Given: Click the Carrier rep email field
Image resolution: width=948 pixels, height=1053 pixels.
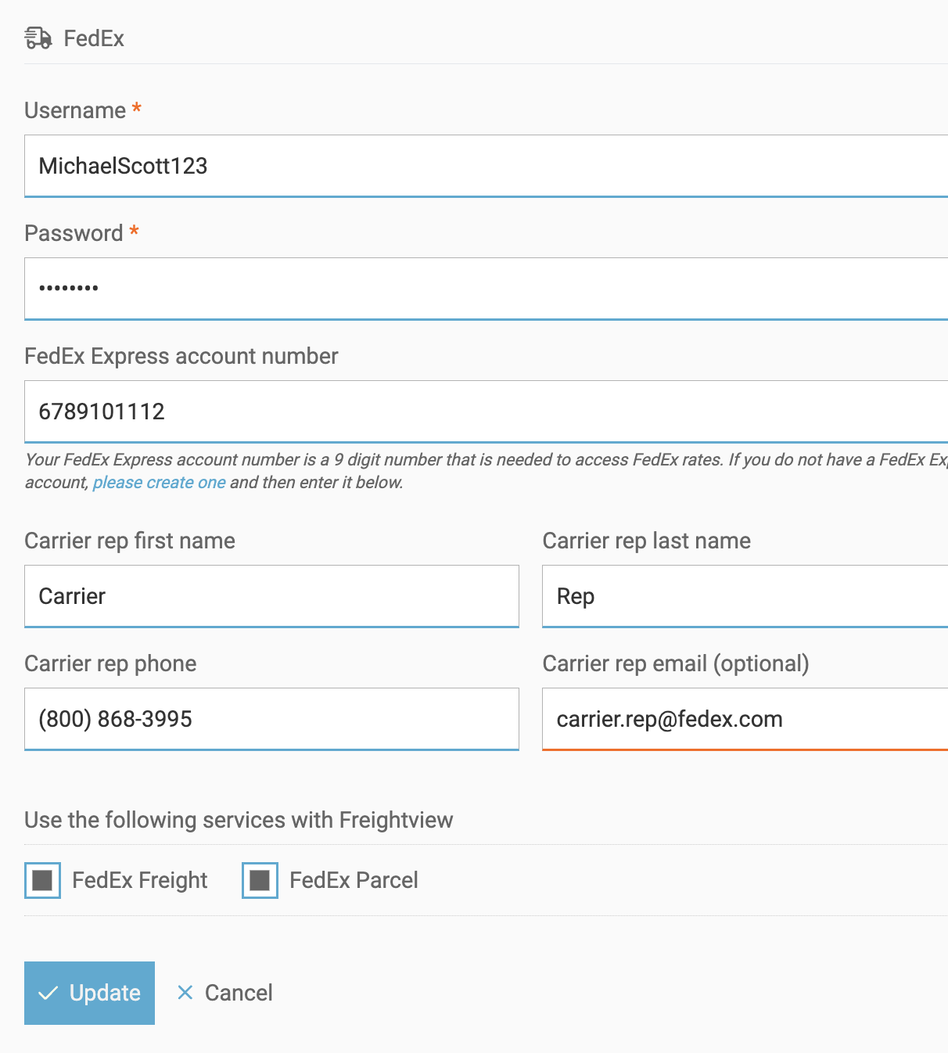Looking at the screenshot, I should point(744,719).
